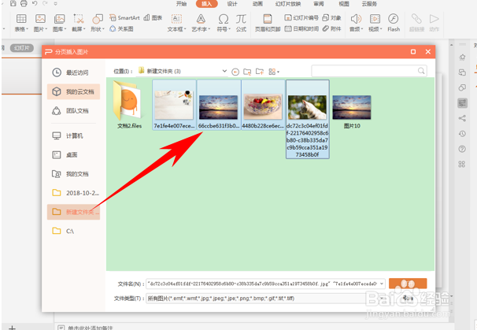Screen dimensions: 477x330
Task: Switch to the 云服务 tab
Action: [369, 4]
